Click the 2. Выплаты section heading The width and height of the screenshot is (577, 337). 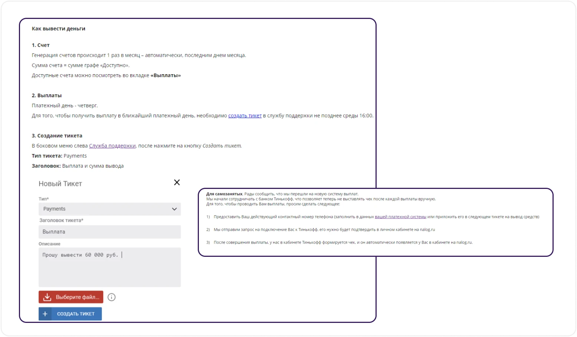point(47,95)
